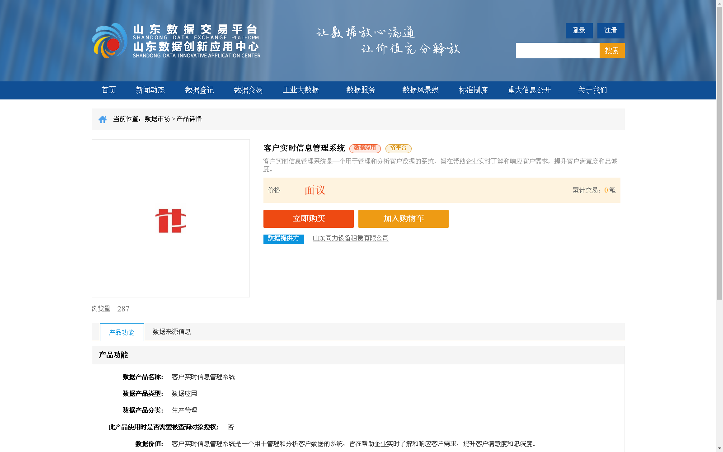Viewport: 723px width, 452px height.
Task: Click the authorization value 否
Action: pos(231,427)
